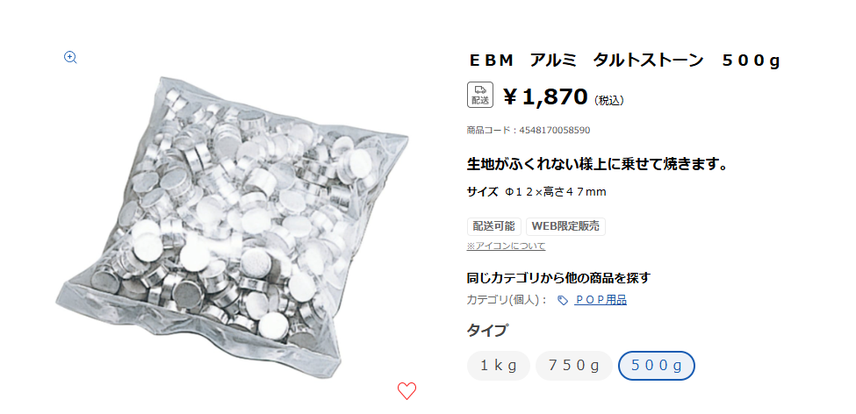856x414 pixels.
Task: Open the ＰＯＰ用品 category link
Action: (601, 300)
